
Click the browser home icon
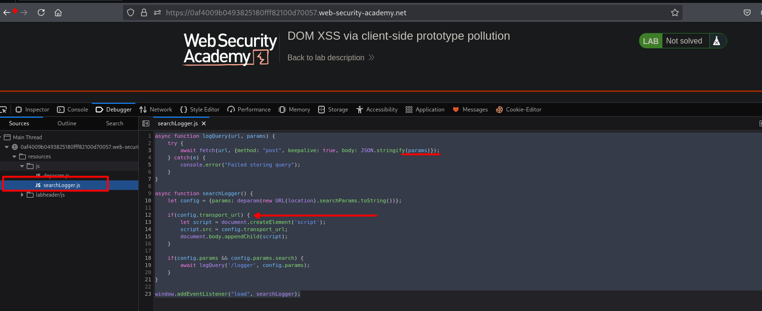58,12
